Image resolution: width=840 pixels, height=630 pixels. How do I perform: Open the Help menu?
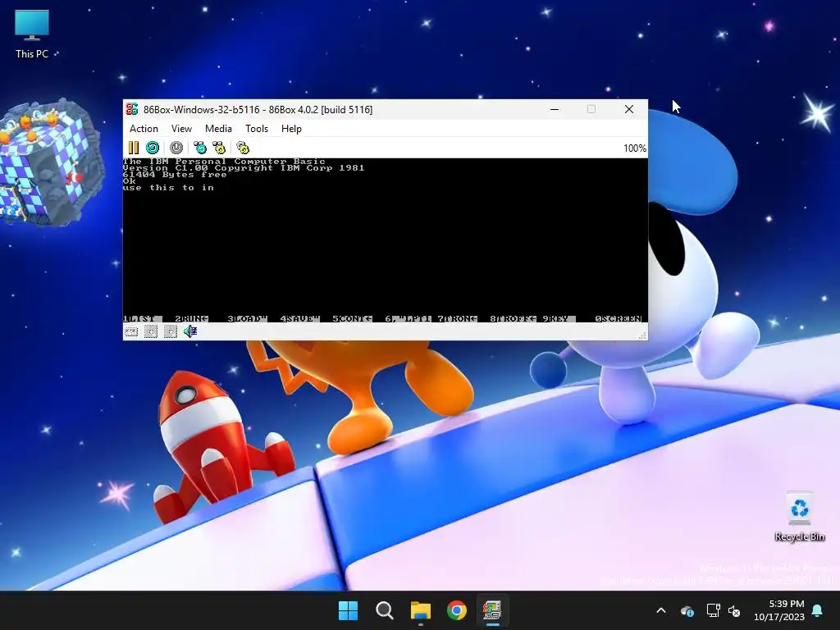tap(291, 129)
